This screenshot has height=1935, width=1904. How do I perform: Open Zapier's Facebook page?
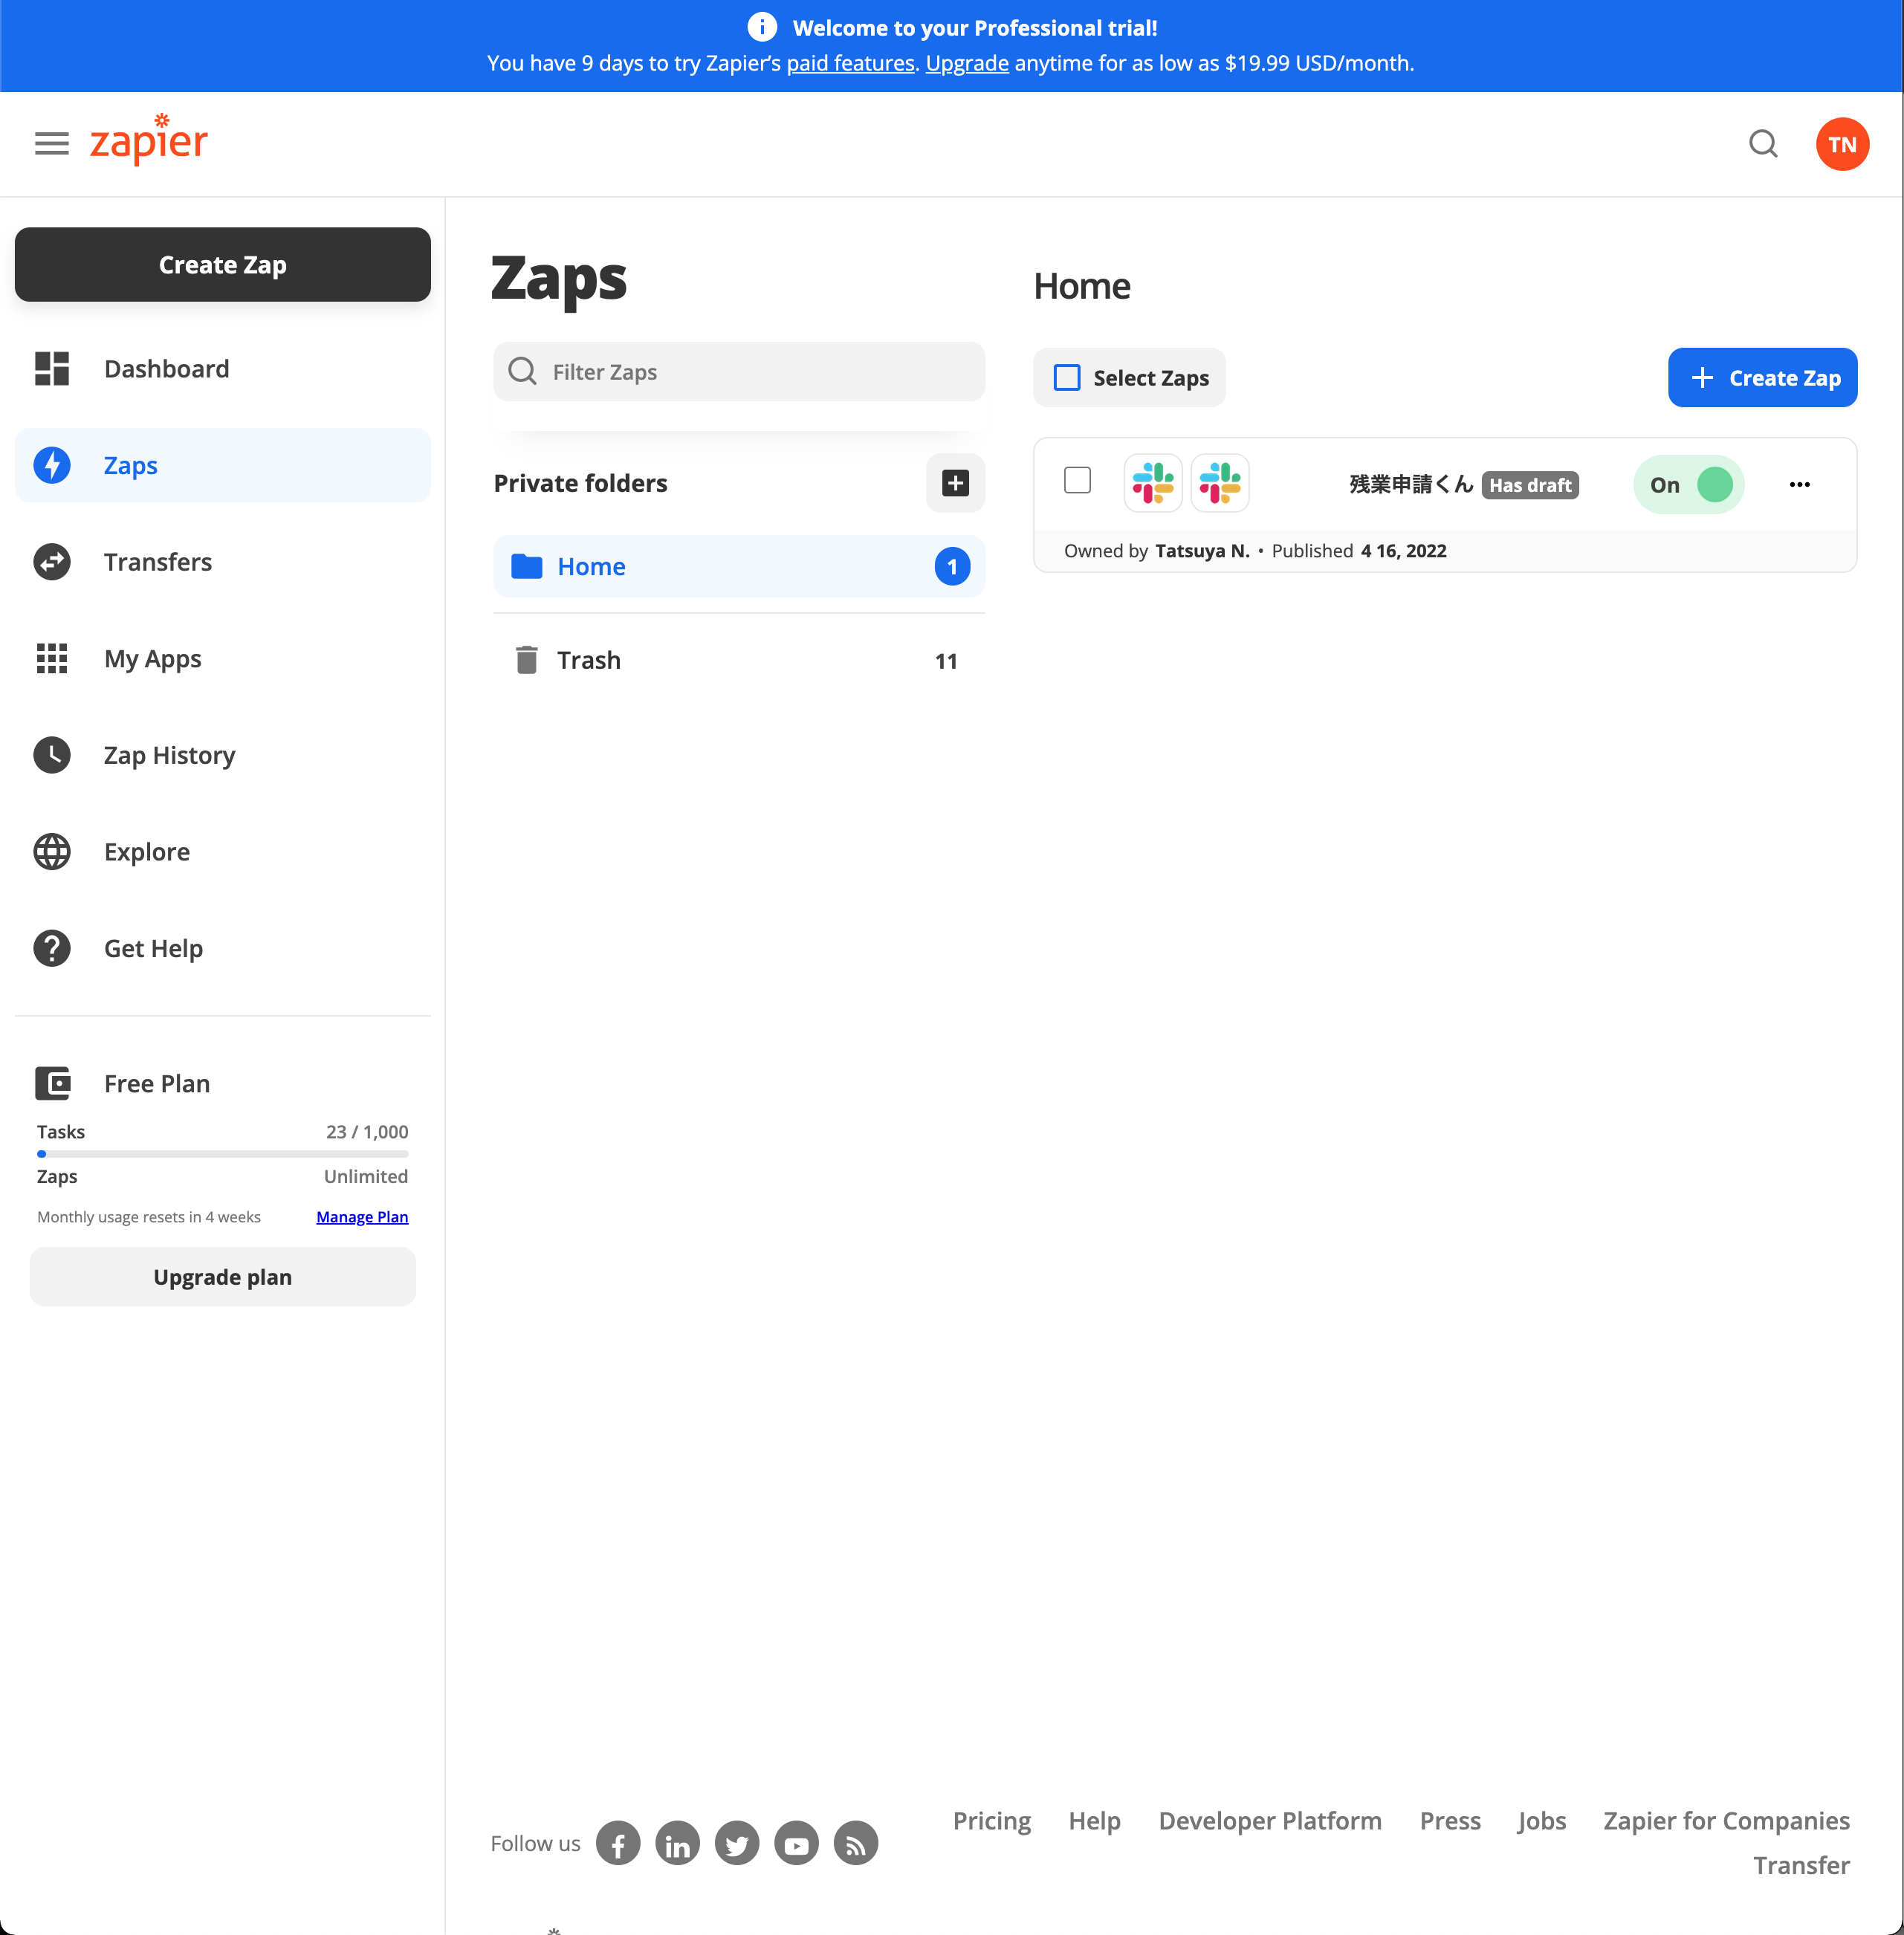point(618,1843)
